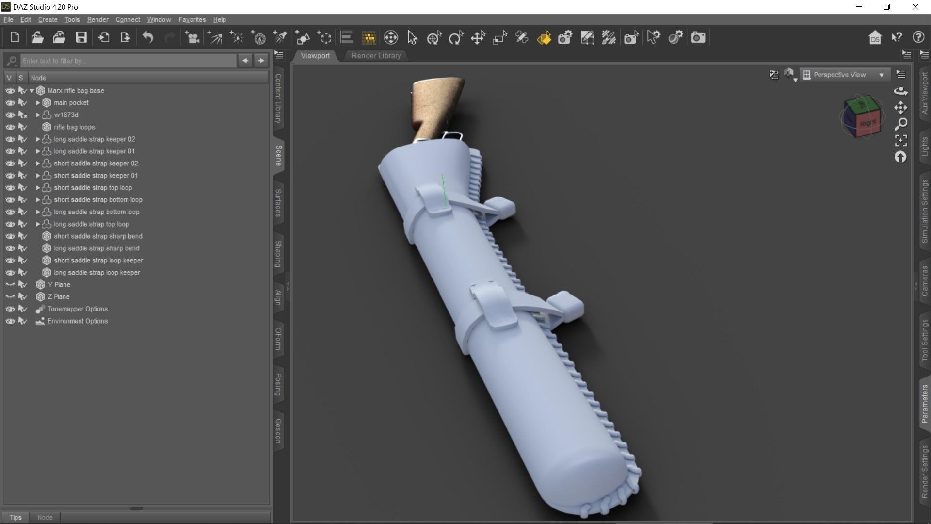931x524 pixels.
Task: Collapse the Marx rifle bag base node
Action: 32,91
